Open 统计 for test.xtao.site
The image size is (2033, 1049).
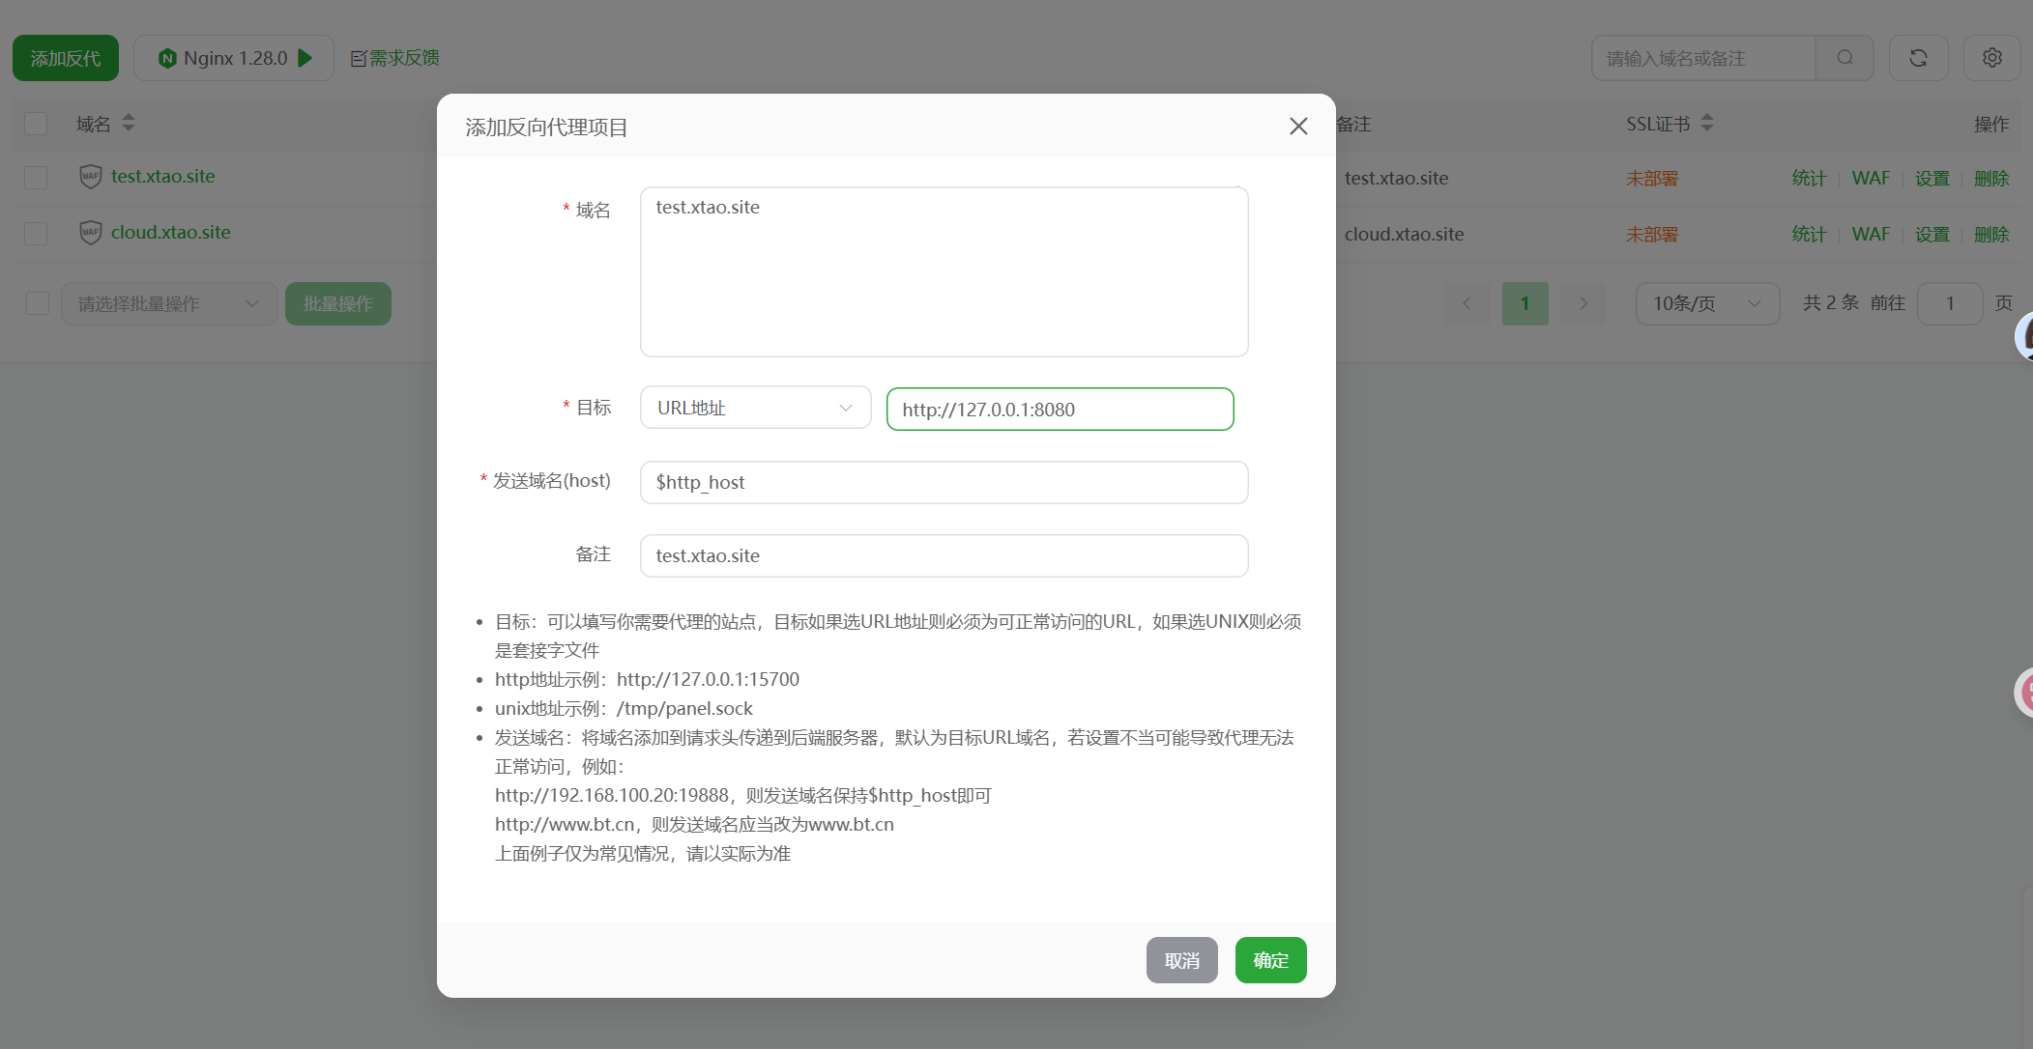(1808, 178)
